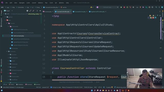Open the Project view selector dropdown
164x92 pixels.
pyautogui.click(x=8, y=11)
